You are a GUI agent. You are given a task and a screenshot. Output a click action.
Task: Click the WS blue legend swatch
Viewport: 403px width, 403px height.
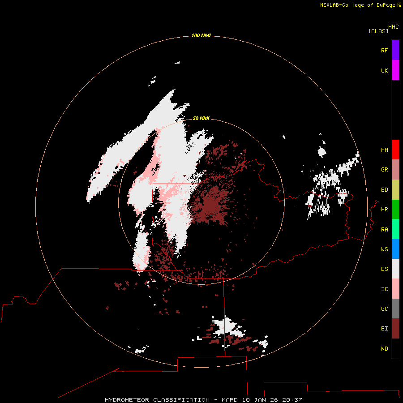point(395,249)
